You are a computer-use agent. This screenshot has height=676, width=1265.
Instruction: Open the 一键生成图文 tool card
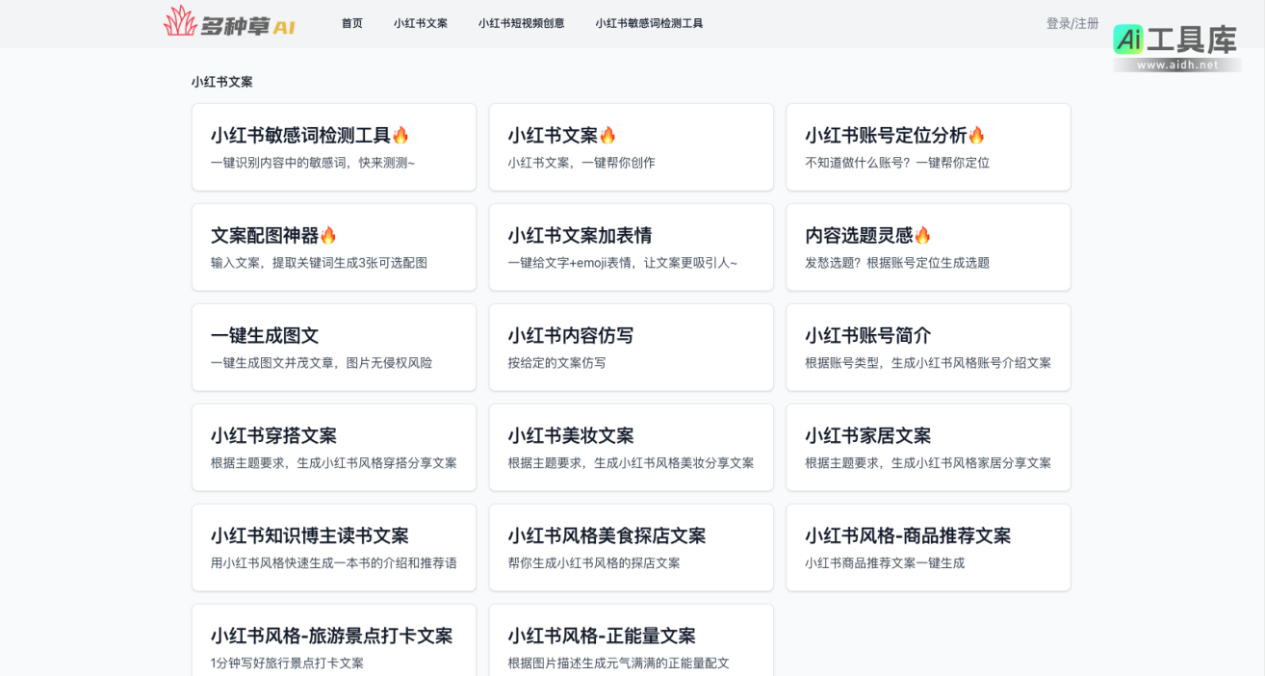pyautogui.click(x=334, y=347)
